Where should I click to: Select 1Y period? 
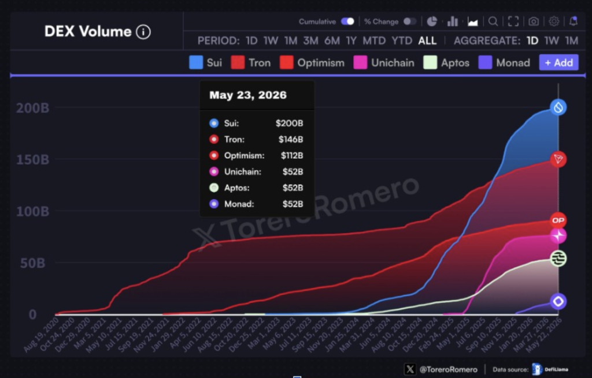351,41
